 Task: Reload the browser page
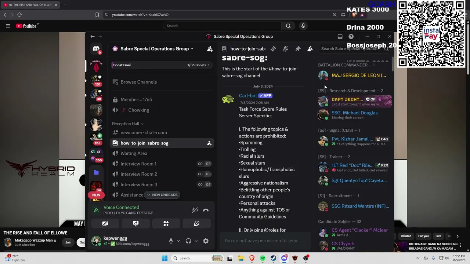click(x=19, y=15)
